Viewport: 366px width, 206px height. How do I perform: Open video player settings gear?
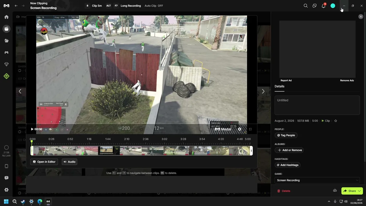[240, 129]
